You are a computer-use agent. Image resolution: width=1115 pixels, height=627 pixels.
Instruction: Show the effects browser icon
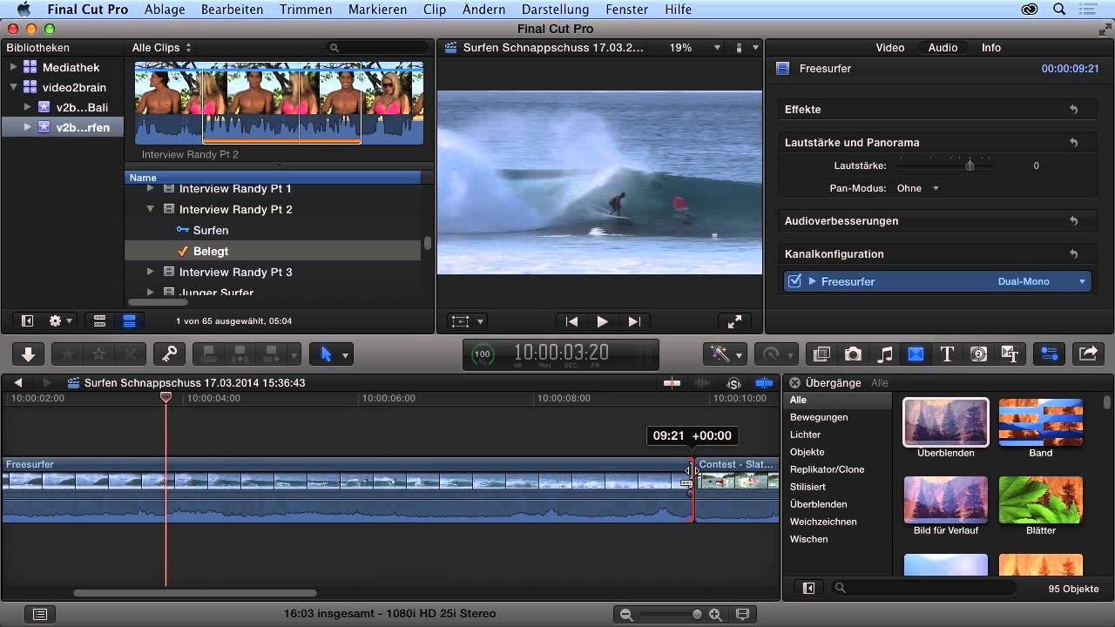[821, 354]
